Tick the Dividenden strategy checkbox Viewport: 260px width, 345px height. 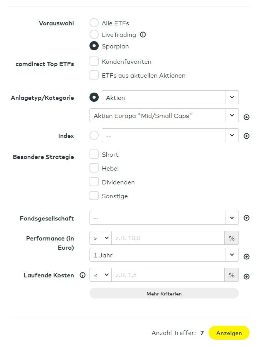[94, 182]
